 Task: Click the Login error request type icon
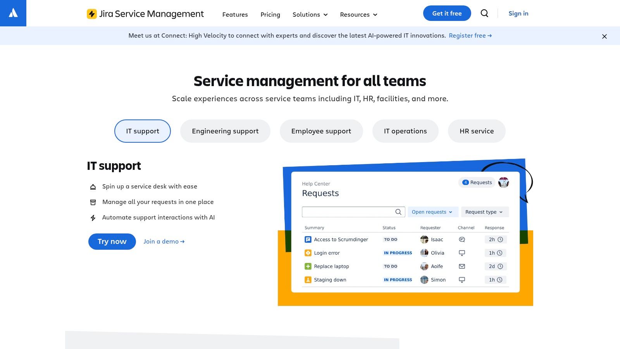click(308, 253)
